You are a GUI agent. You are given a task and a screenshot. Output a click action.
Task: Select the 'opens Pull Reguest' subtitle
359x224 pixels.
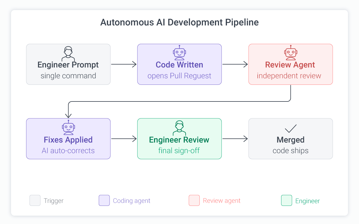tap(179, 76)
